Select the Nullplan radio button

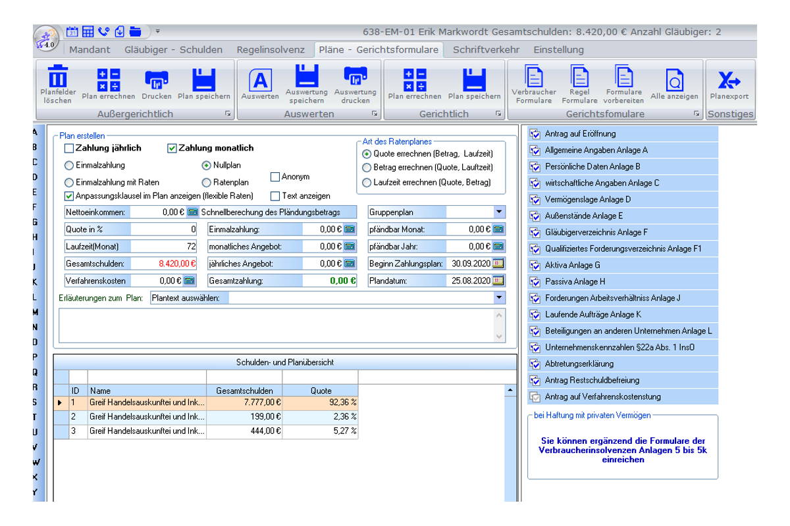pos(206,165)
